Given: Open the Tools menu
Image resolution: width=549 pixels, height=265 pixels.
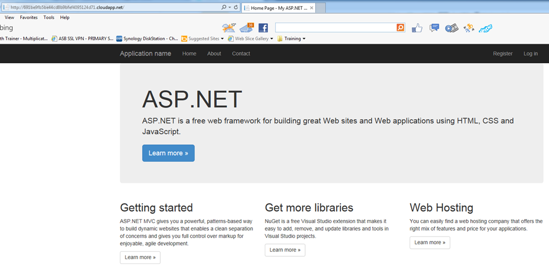Looking at the screenshot, I should [x=49, y=18].
